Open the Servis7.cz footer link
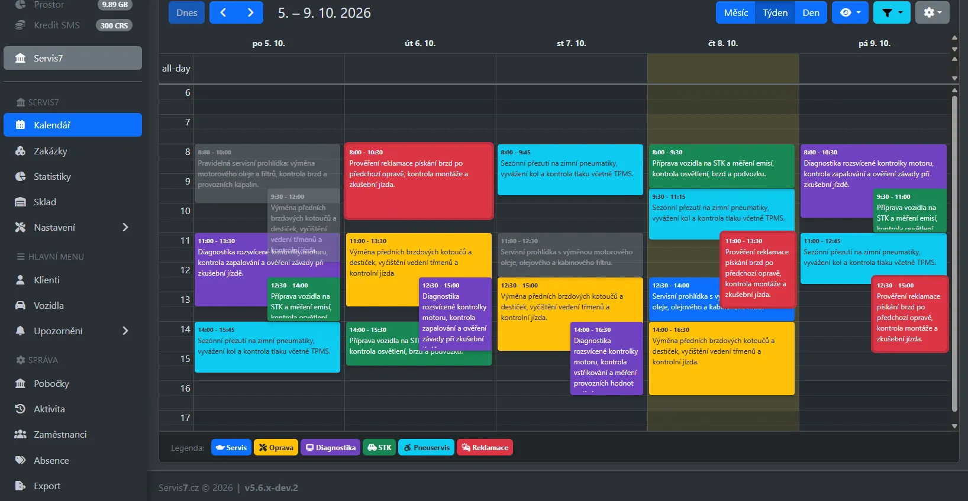Image resolution: width=968 pixels, height=501 pixels. 179,487
